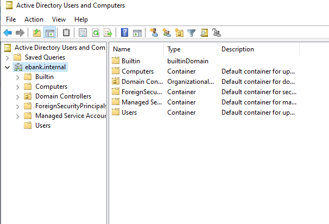Click the Computers folder icon in the list pane
The image size is (329, 224).
click(x=116, y=71)
